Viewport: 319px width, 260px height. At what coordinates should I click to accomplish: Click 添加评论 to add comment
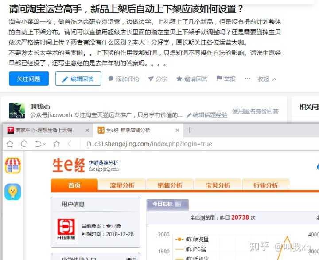coord(124,79)
